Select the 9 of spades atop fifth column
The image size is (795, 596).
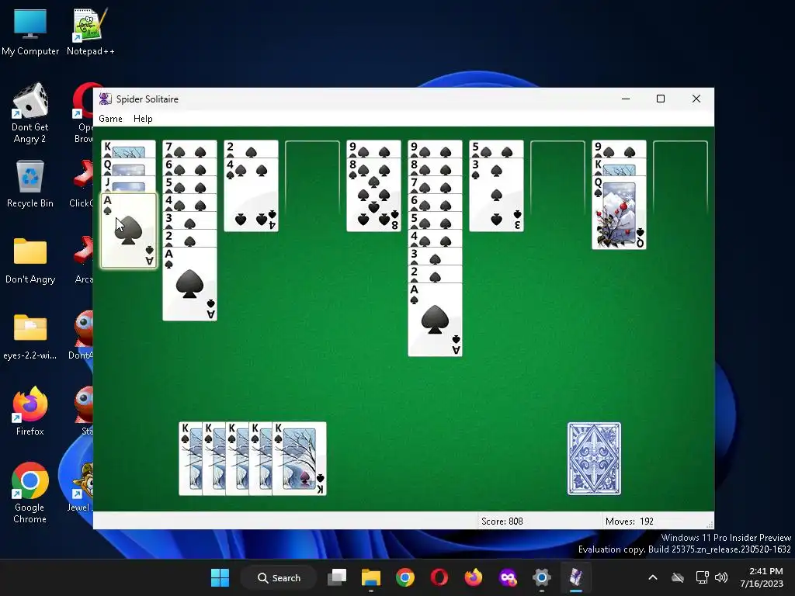click(x=373, y=149)
